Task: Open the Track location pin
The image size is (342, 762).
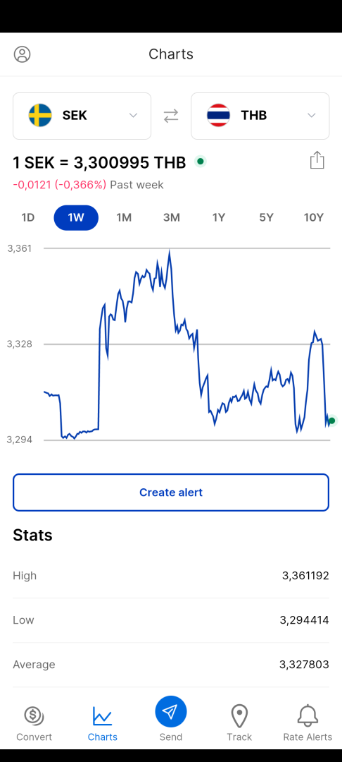Action: [239, 716]
